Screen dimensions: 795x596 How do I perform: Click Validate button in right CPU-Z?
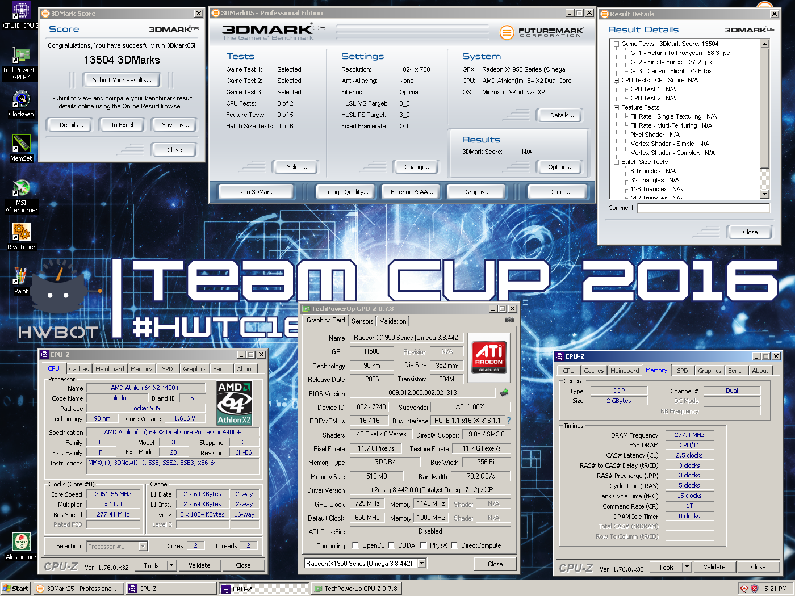coord(714,567)
